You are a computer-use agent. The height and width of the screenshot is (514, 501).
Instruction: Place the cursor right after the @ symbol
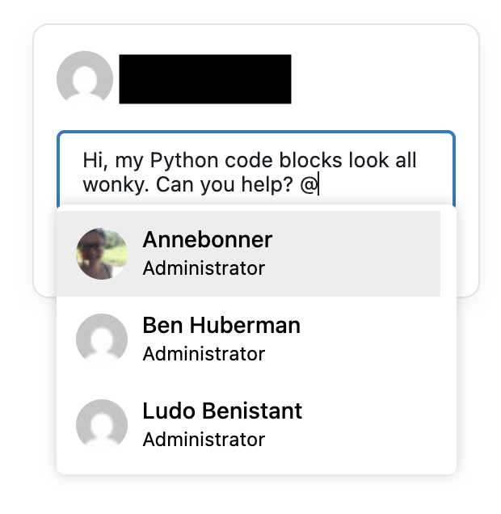click(318, 185)
